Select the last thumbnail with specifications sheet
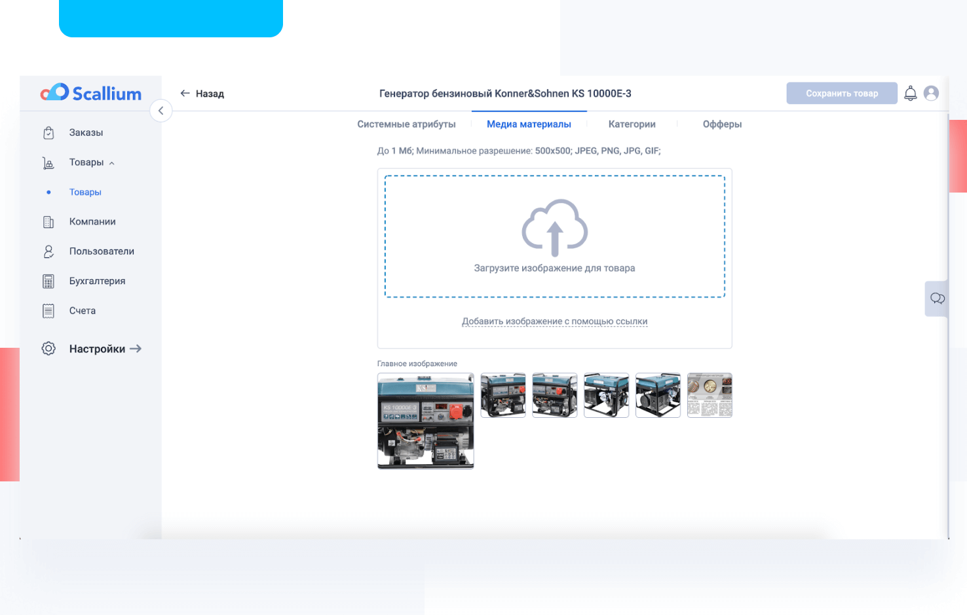Image resolution: width=967 pixels, height=615 pixels. point(710,395)
